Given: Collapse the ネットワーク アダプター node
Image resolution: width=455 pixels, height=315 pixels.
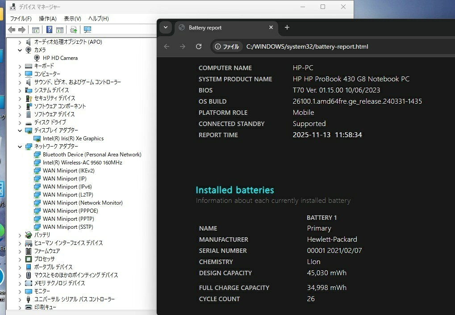Looking at the screenshot, I should click(20, 147).
